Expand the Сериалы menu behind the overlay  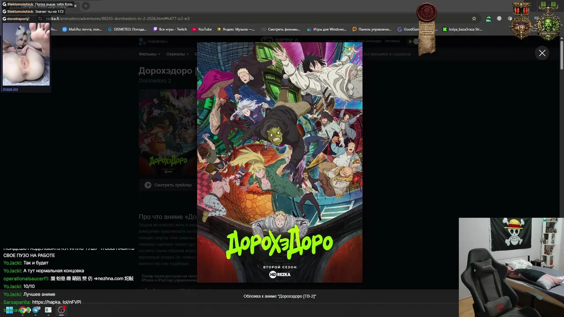178,54
